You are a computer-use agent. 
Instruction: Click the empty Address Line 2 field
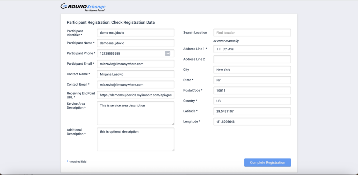coord(252,59)
